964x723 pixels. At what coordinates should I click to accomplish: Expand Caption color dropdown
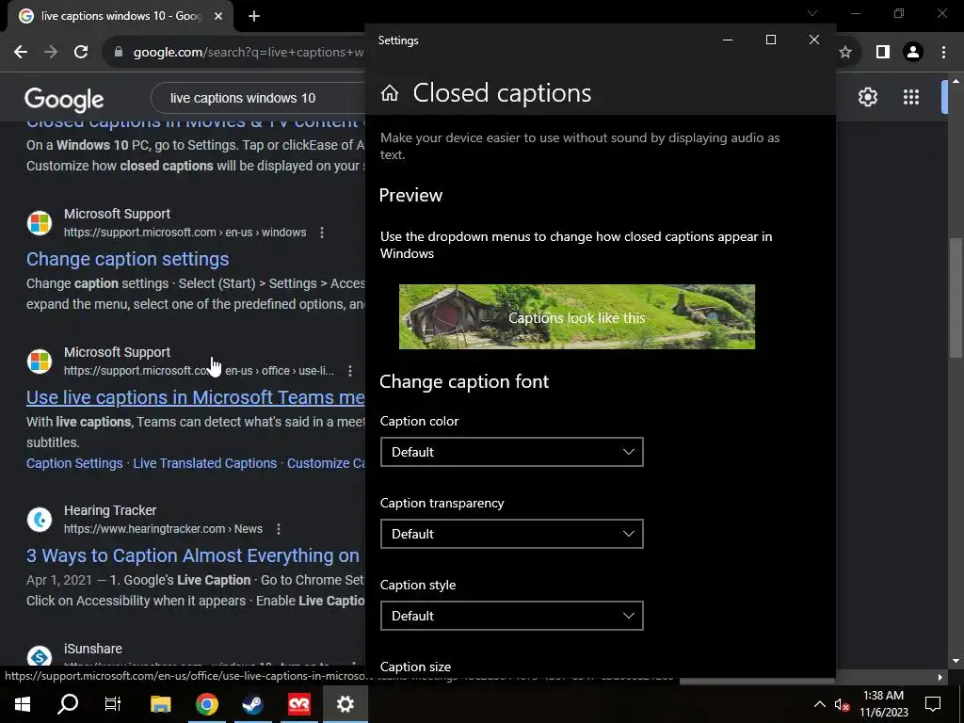click(x=511, y=452)
